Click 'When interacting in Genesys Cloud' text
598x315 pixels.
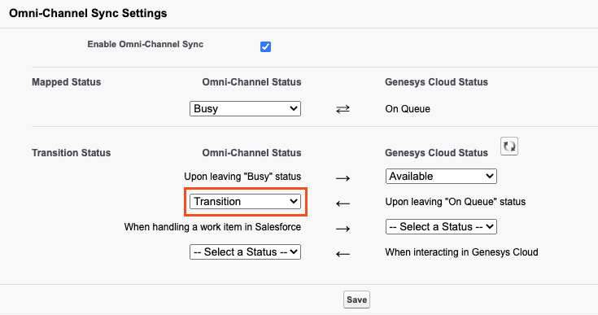tap(461, 252)
